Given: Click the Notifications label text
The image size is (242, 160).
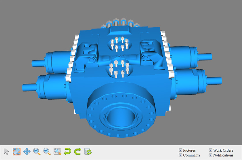Looking at the screenshot, I should click(223, 155).
